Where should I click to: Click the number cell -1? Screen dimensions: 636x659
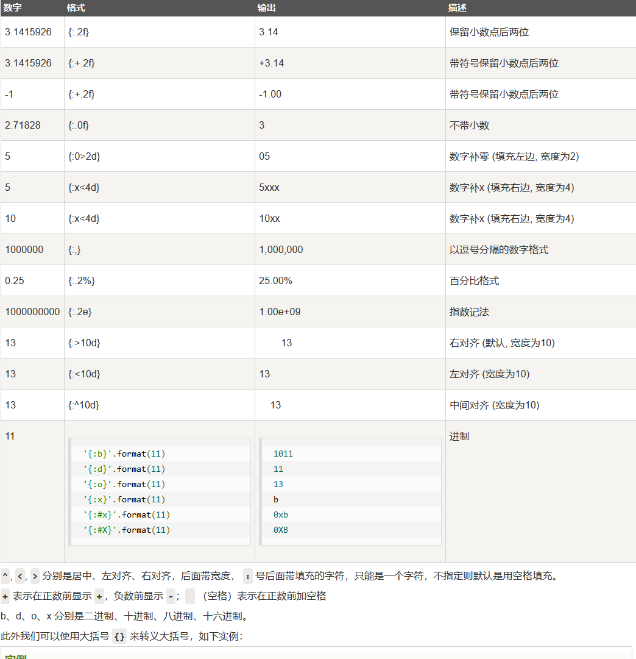click(x=32, y=94)
